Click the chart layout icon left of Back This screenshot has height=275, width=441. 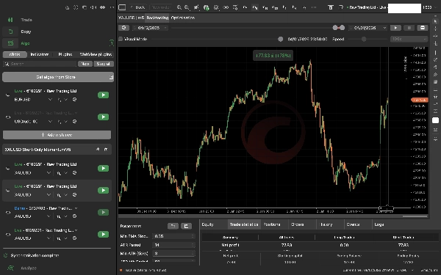[122, 7]
